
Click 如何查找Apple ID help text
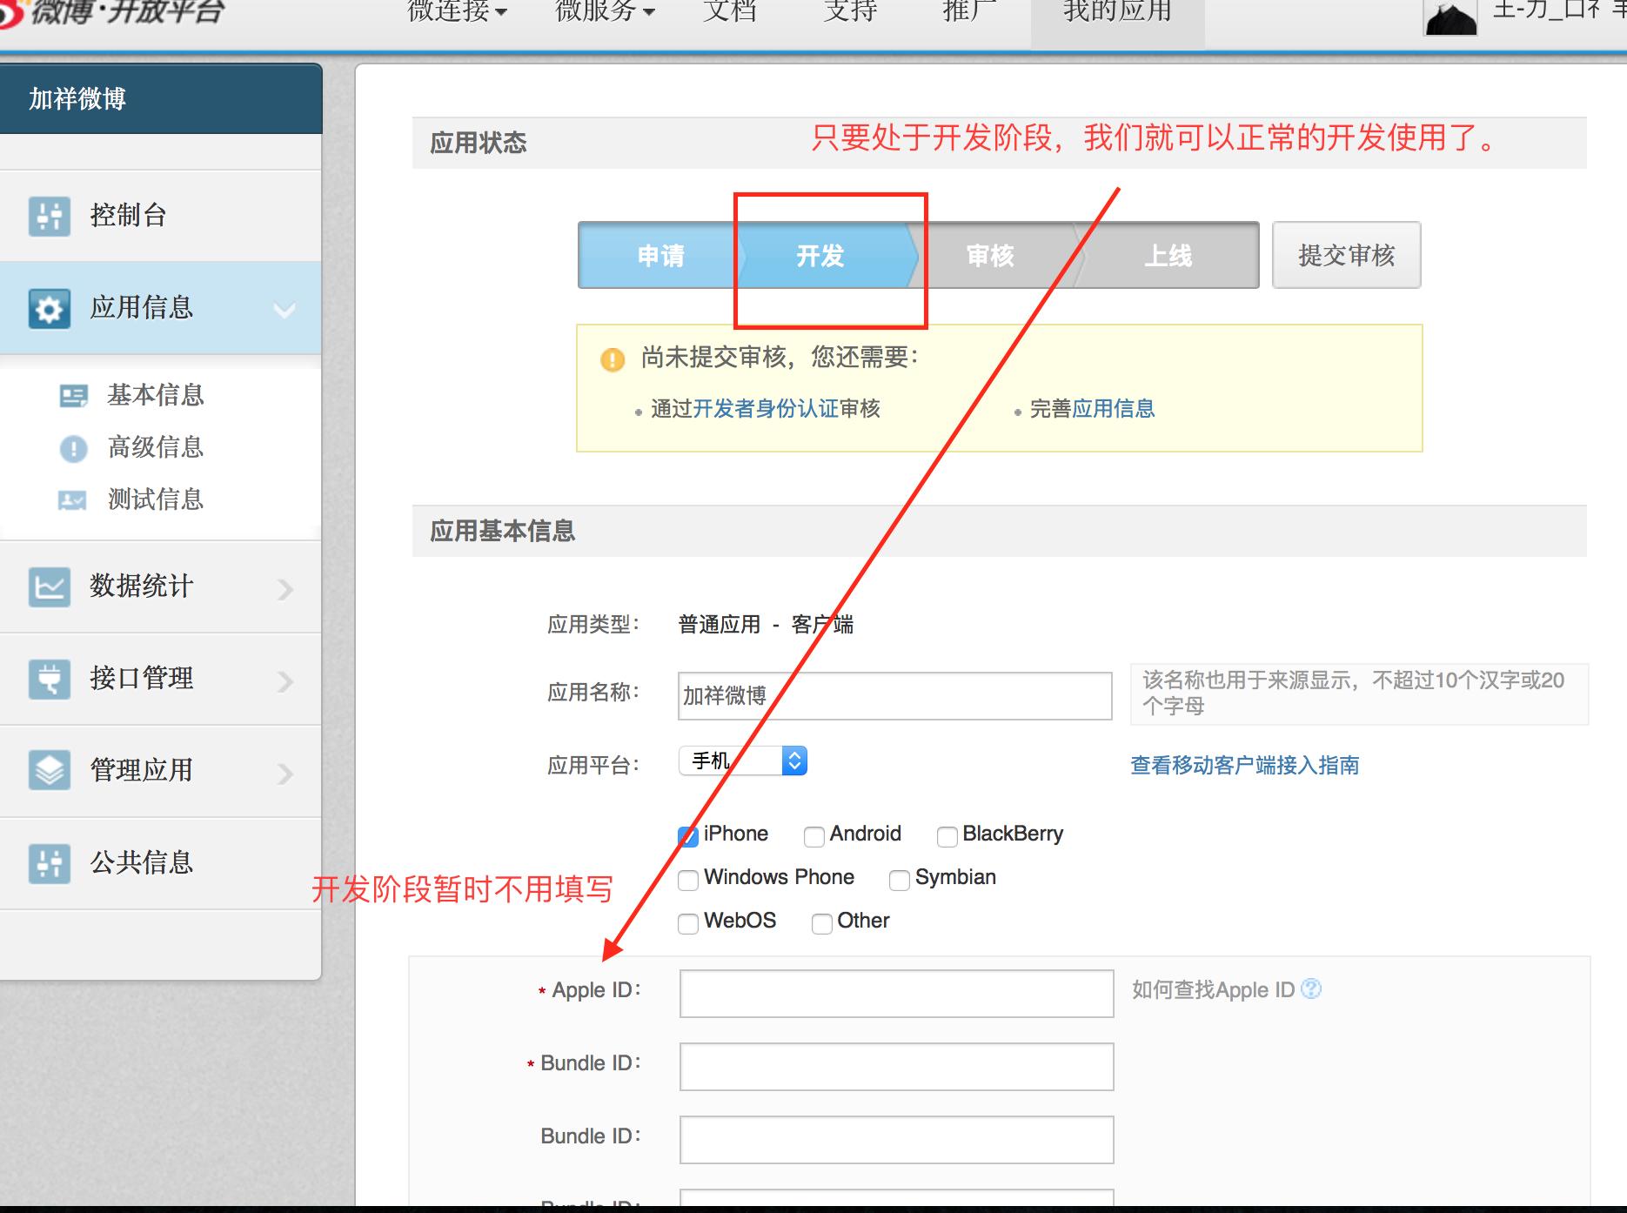pyautogui.click(x=1214, y=990)
